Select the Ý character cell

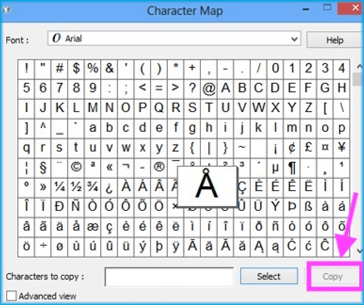coord(275,208)
